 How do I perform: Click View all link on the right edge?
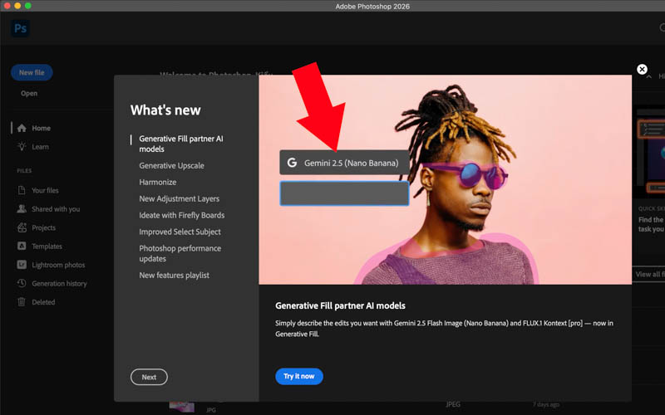point(649,274)
